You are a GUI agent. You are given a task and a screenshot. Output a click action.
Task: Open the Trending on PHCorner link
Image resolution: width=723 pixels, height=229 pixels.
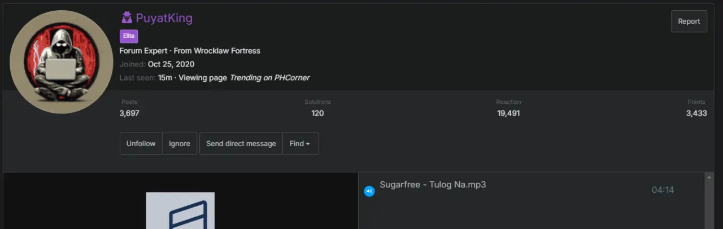269,78
